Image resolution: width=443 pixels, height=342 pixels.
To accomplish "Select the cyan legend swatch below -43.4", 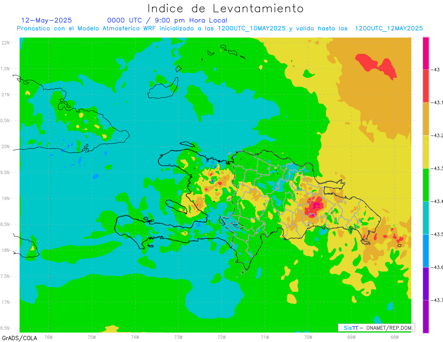I will pos(426,218).
